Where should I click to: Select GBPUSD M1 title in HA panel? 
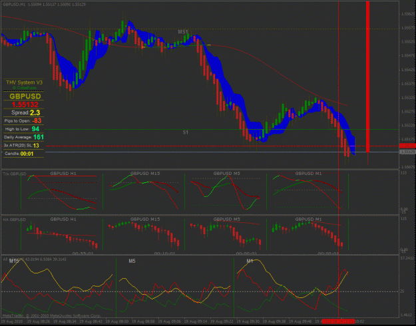click(x=309, y=220)
